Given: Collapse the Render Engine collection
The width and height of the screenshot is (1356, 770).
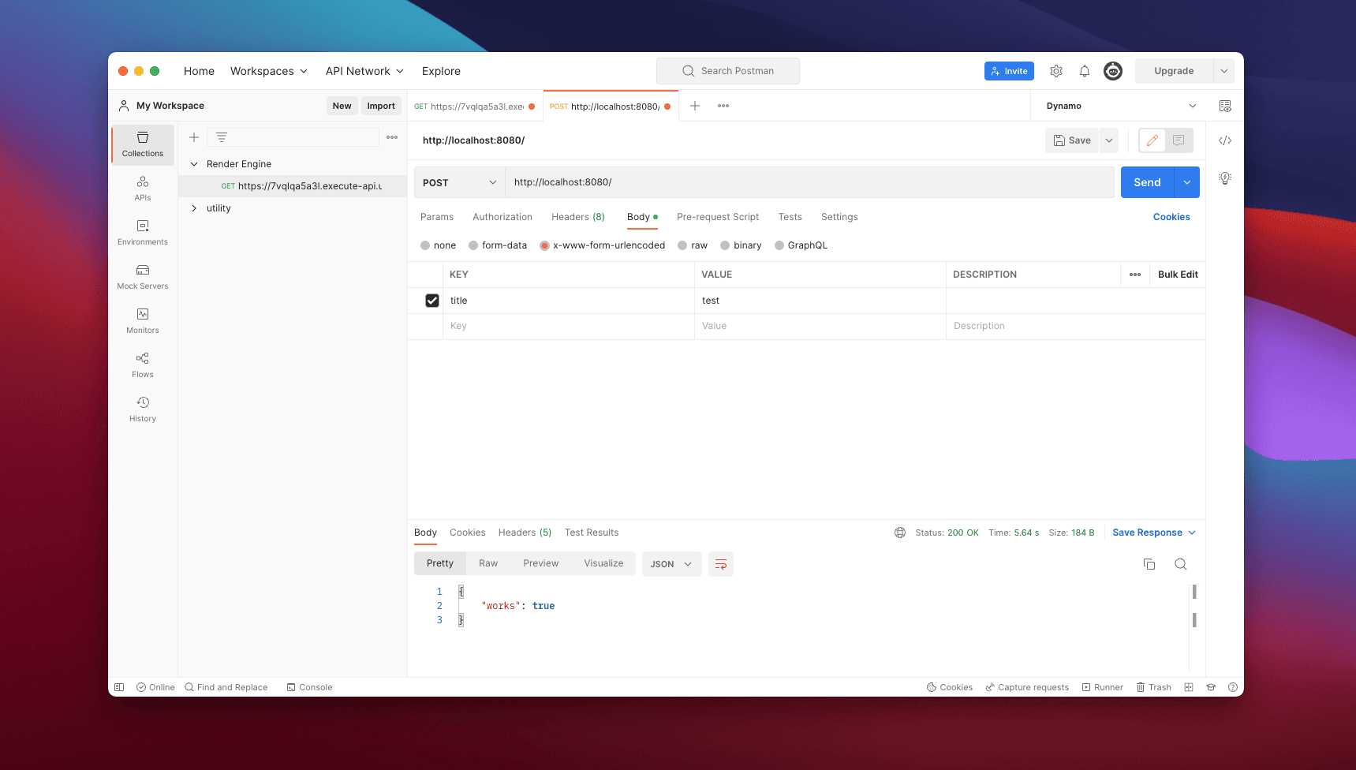Looking at the screenshot, I should click(x=194, y=164).
